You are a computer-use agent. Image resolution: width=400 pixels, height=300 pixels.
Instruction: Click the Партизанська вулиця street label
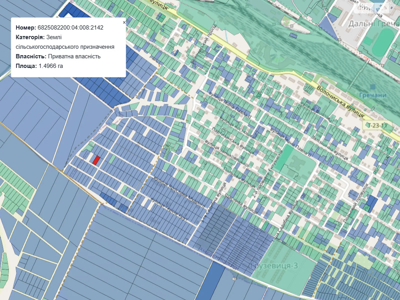[x=232, y=140]
